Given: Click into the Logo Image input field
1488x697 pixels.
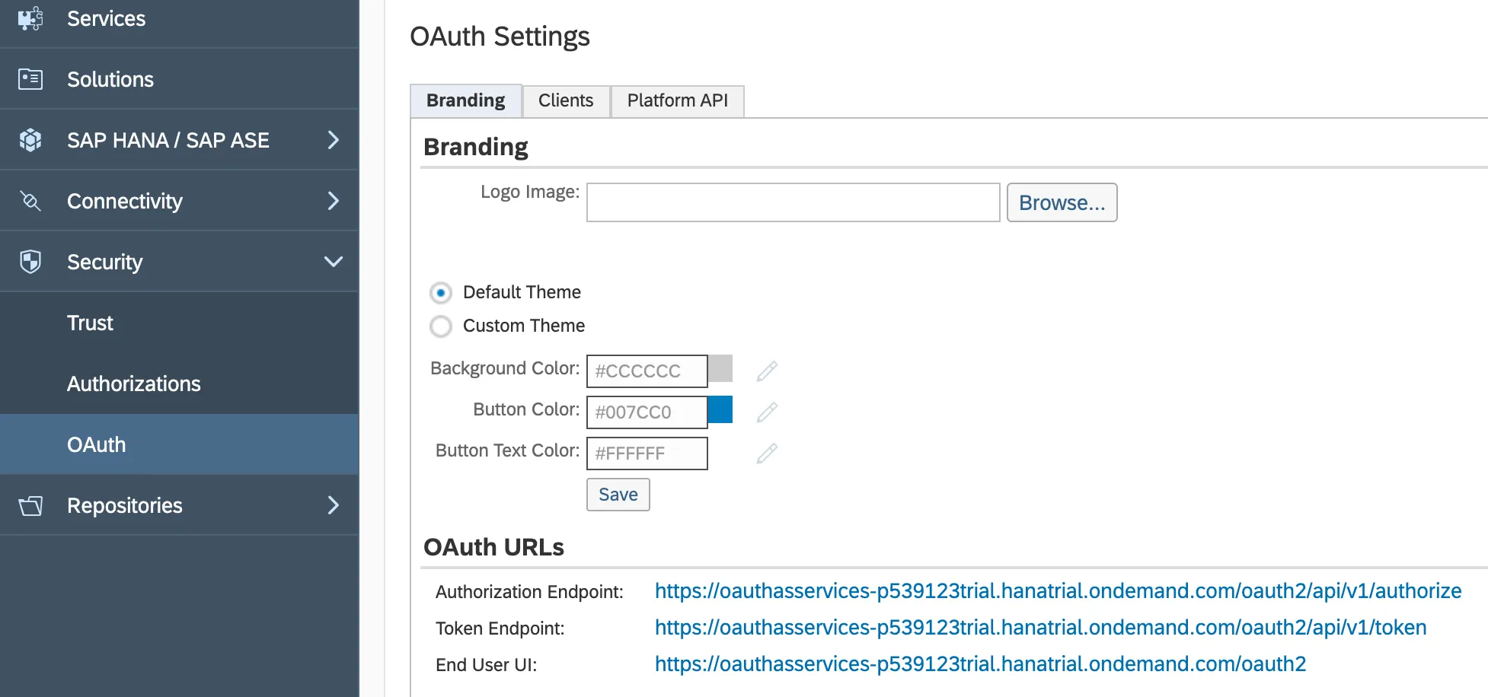Looking at the screenshot, I should (x=793, y=202).
